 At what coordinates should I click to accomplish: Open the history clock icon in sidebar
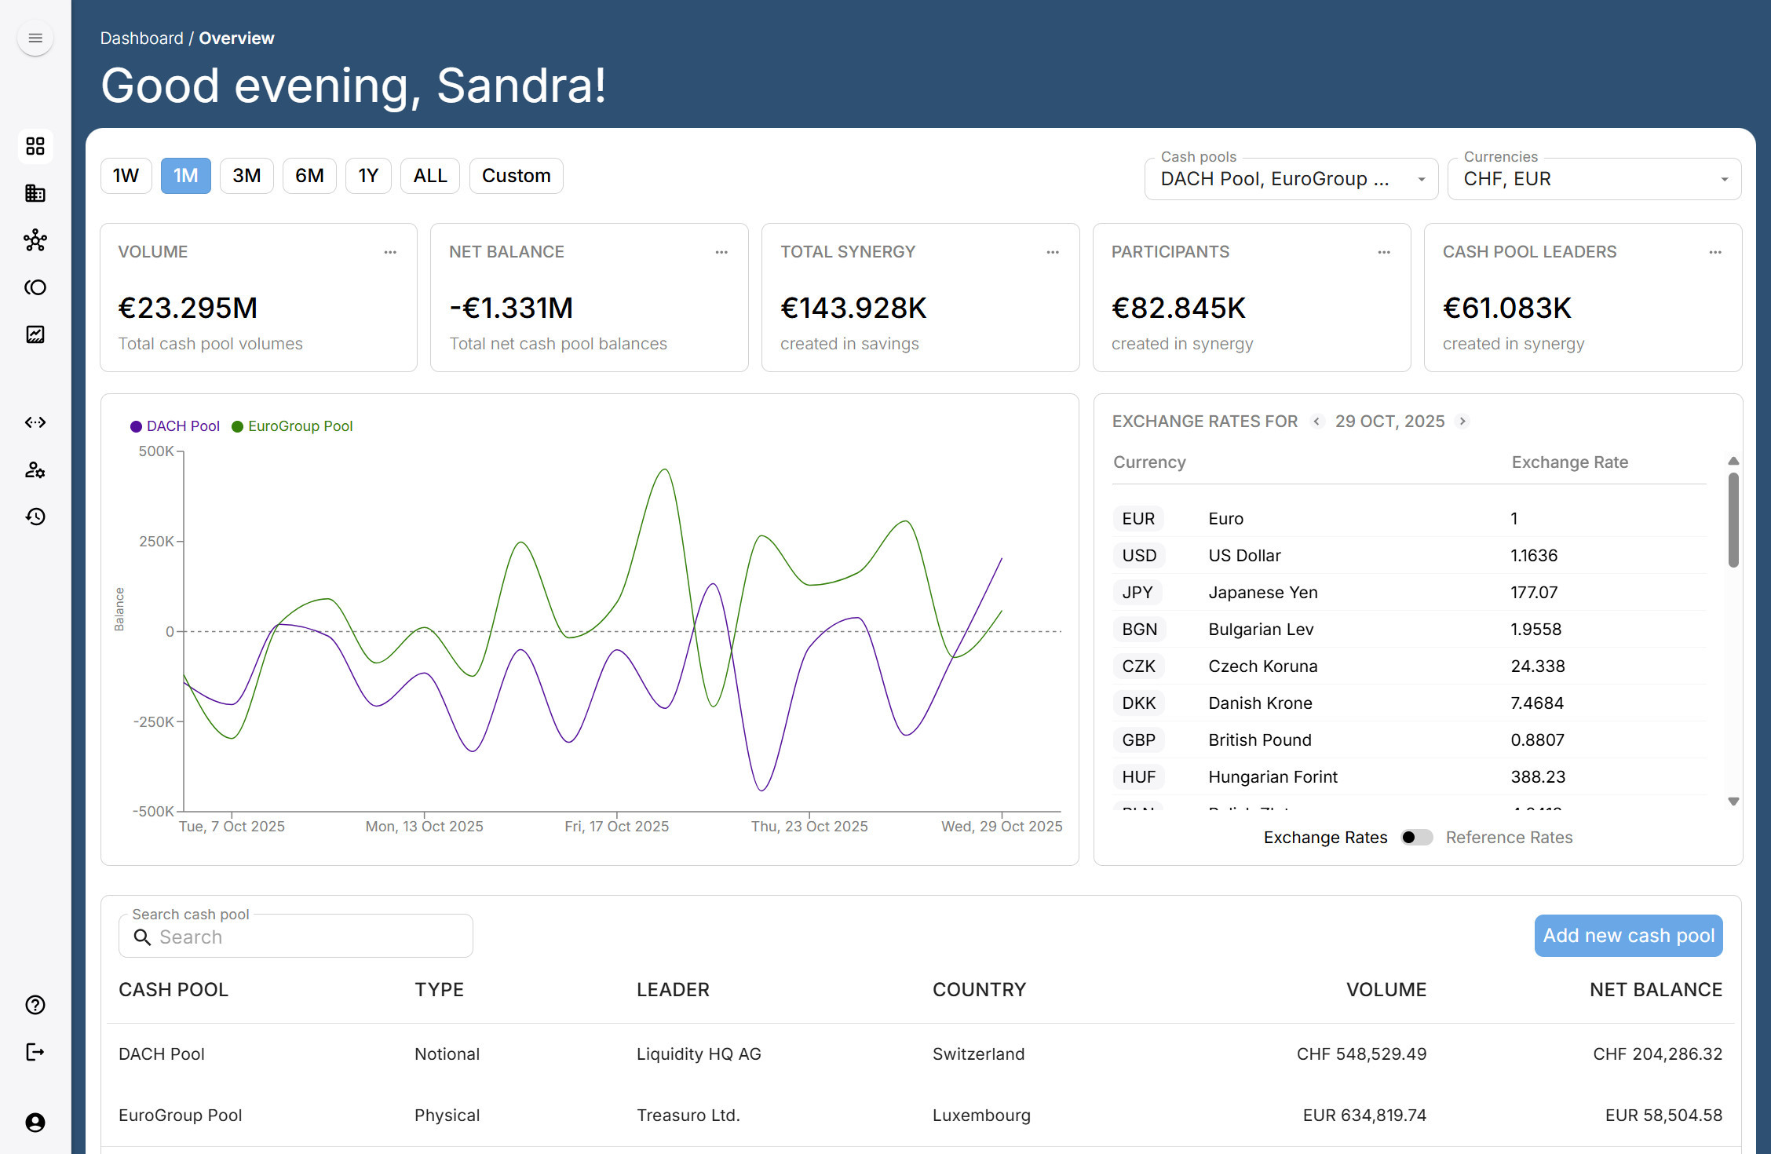click(35, 517)
